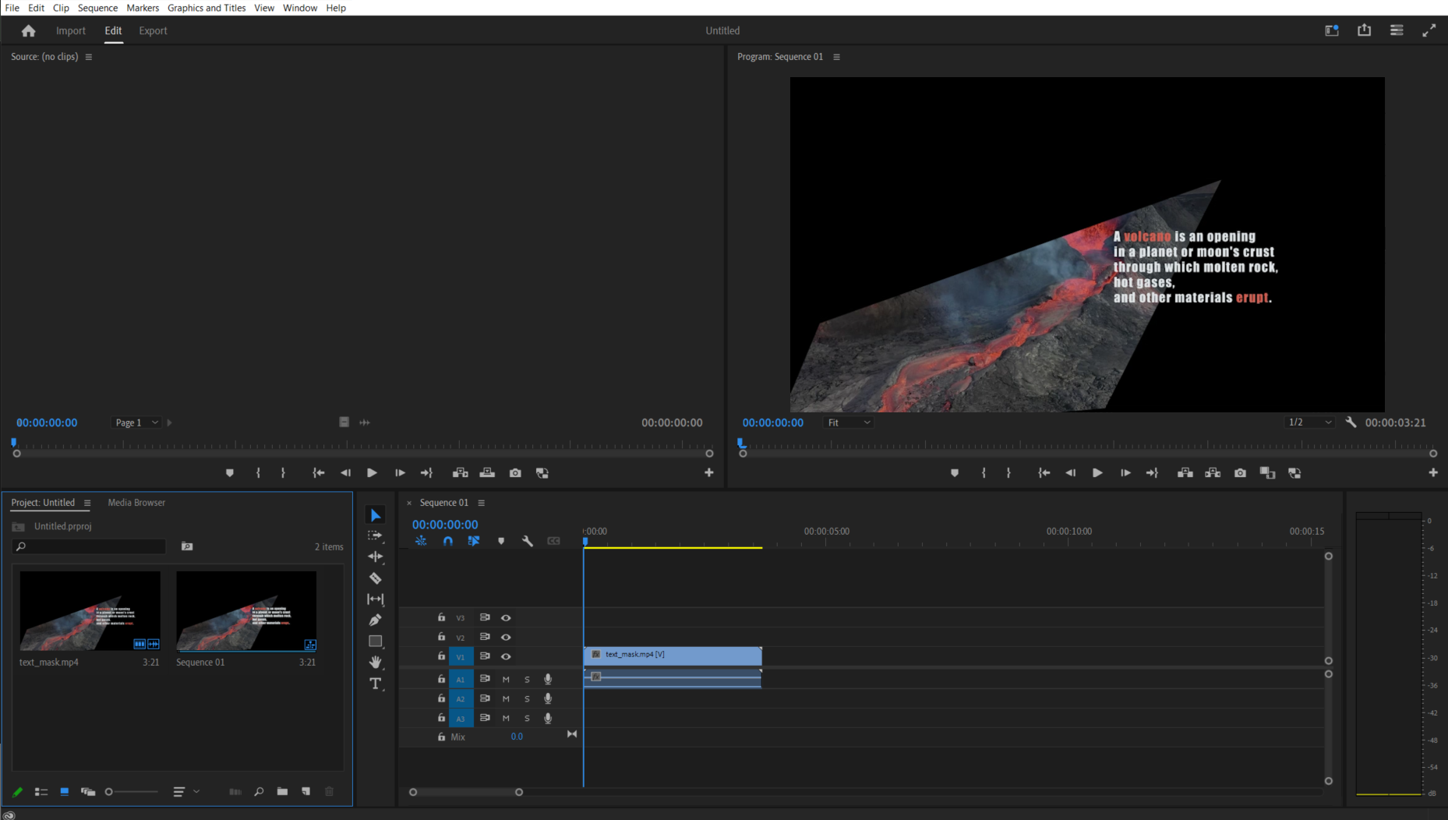
Task: Click Import in the top bar
Action: coord(71,30)
